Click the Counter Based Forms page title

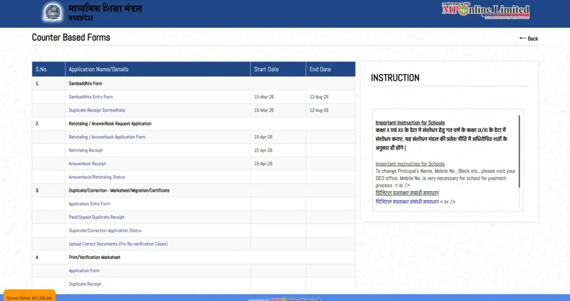click(71, 37)
